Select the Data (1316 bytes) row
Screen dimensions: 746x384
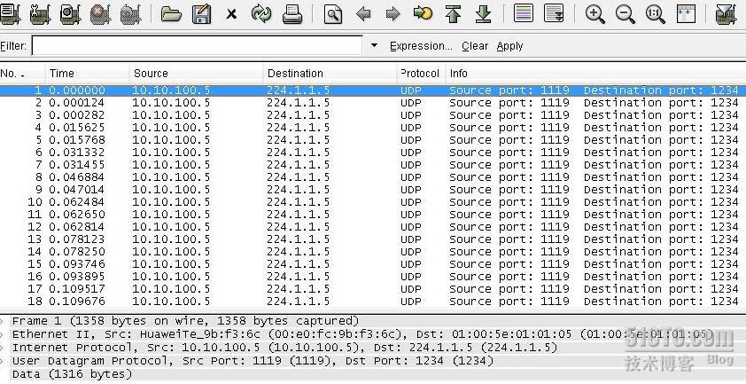(x=373, y=374)
